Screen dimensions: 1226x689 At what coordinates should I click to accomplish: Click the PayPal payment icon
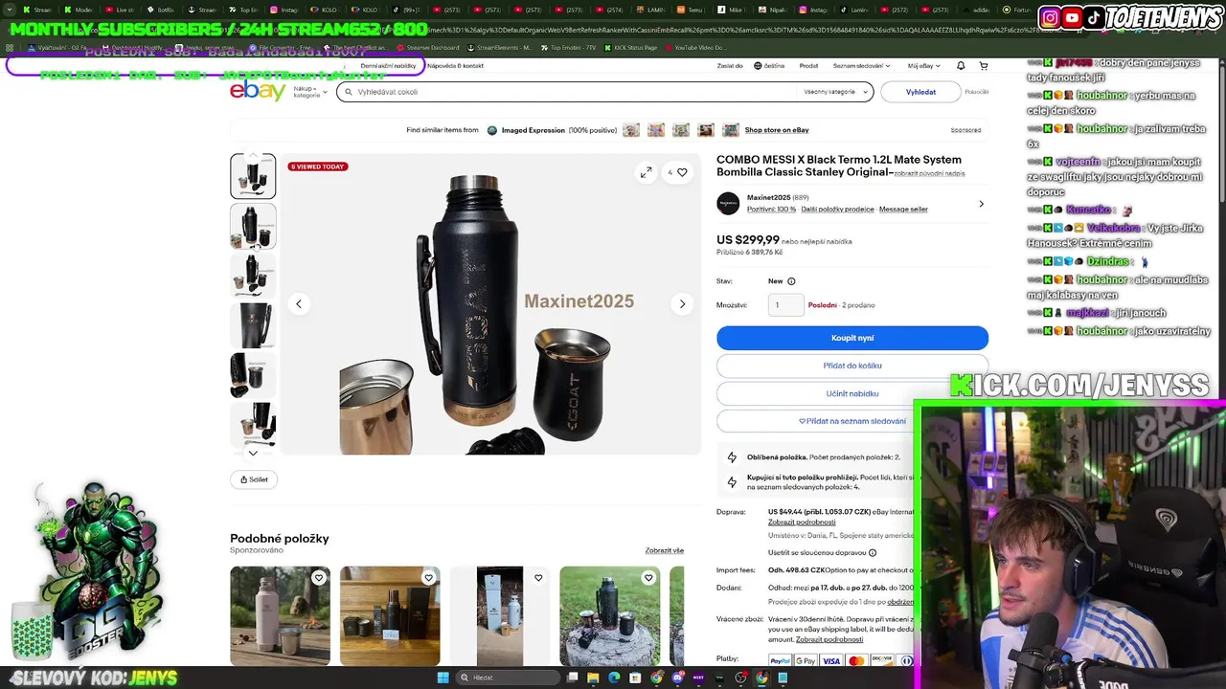(780, 661)
